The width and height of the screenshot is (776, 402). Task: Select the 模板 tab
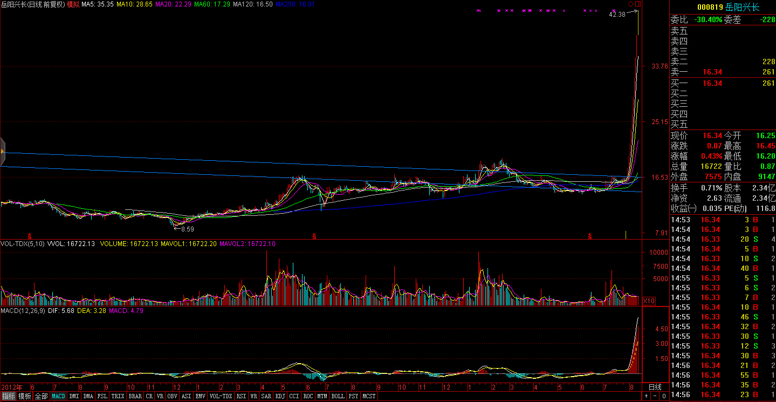pos(25,396)
